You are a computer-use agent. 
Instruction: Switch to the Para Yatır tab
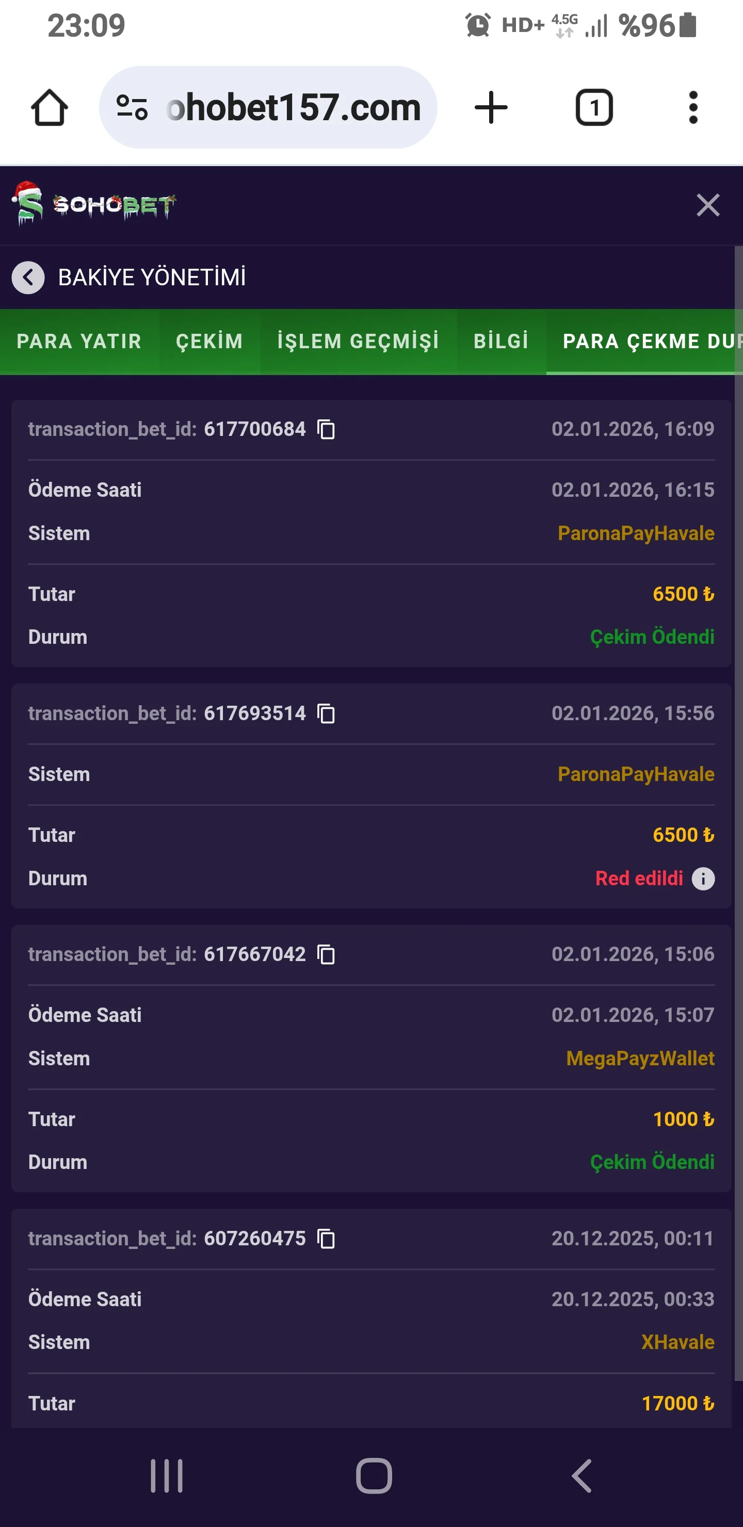coord(79,342)
